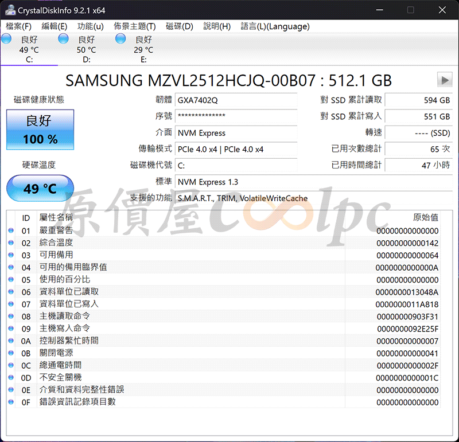The width and height of the screenshot is (459, 442).
Task: Click raw value 00000000903F31
Action: 407,317
